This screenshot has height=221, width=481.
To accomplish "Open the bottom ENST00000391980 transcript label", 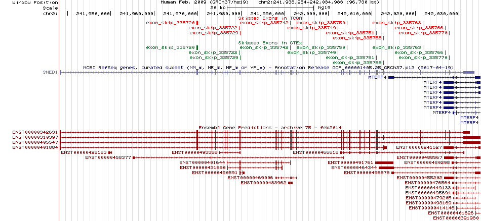I will click(x=456, y=217).
